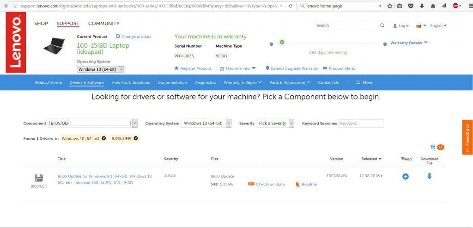Image resolution: width=473 pixels, height=228 pixels.
Task: Open the SUPPORT menu
Action: tap(68, 24)
